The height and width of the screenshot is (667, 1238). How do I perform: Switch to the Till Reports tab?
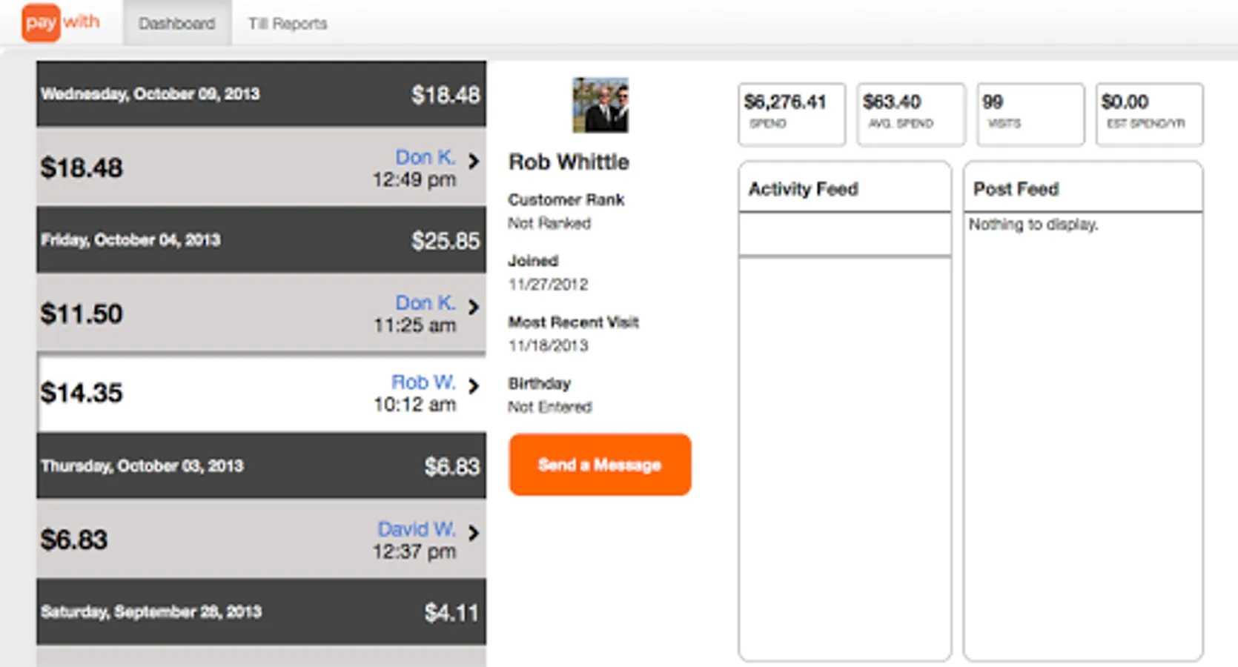coord(288,24)
